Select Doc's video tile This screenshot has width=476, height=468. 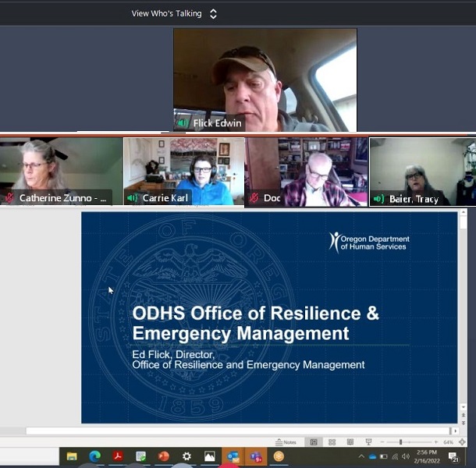307,172
